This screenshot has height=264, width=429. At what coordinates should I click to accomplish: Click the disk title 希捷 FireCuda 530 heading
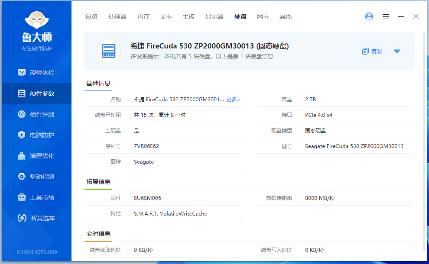[x=210, y=46]
